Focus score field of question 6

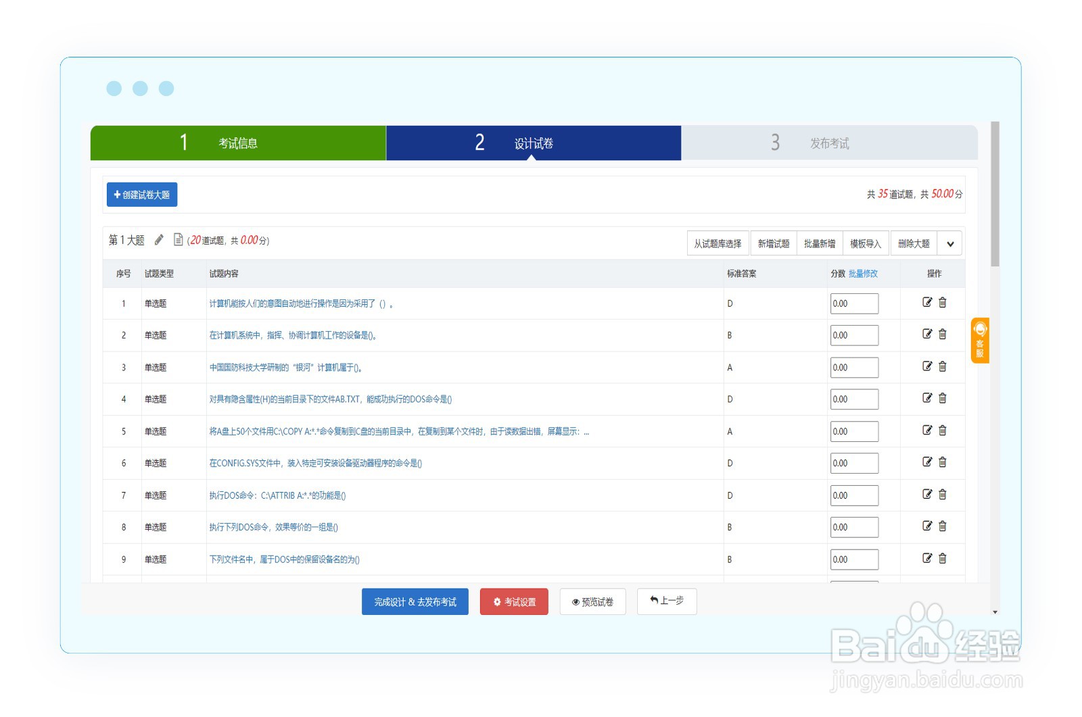tap(854, 463)
